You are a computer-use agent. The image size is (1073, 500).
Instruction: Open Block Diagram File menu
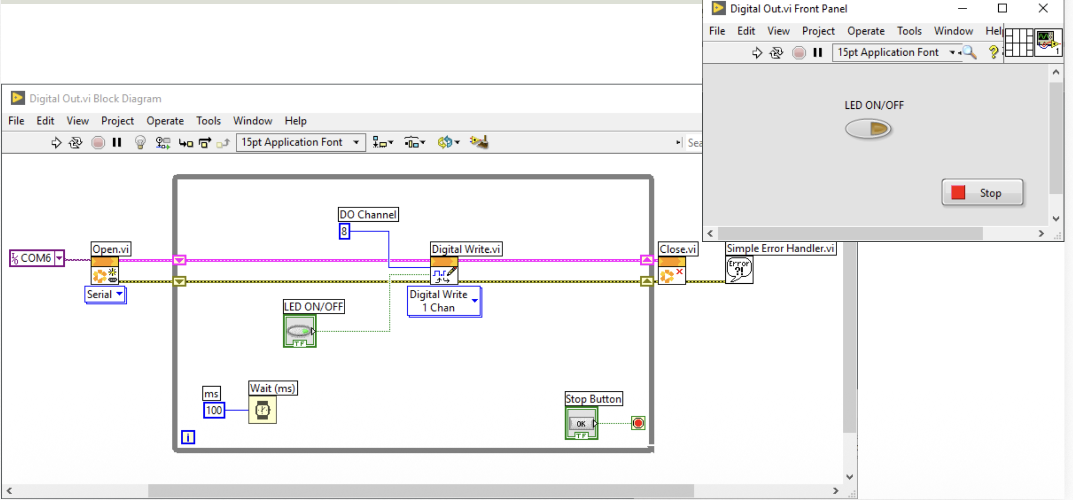[x=16, y=121]
